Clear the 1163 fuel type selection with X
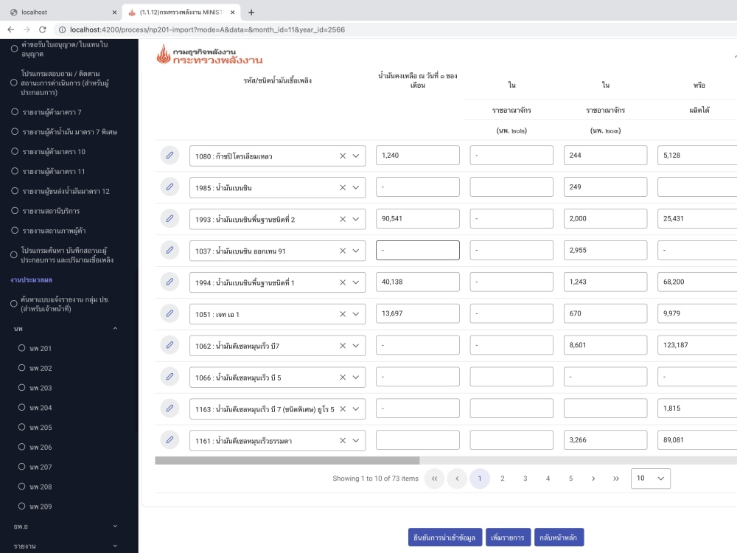This screenshot has height=553, width=737. click(x=343, y=409)
